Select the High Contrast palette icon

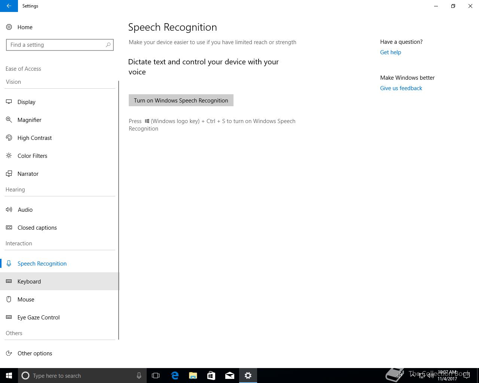[9, 138]
